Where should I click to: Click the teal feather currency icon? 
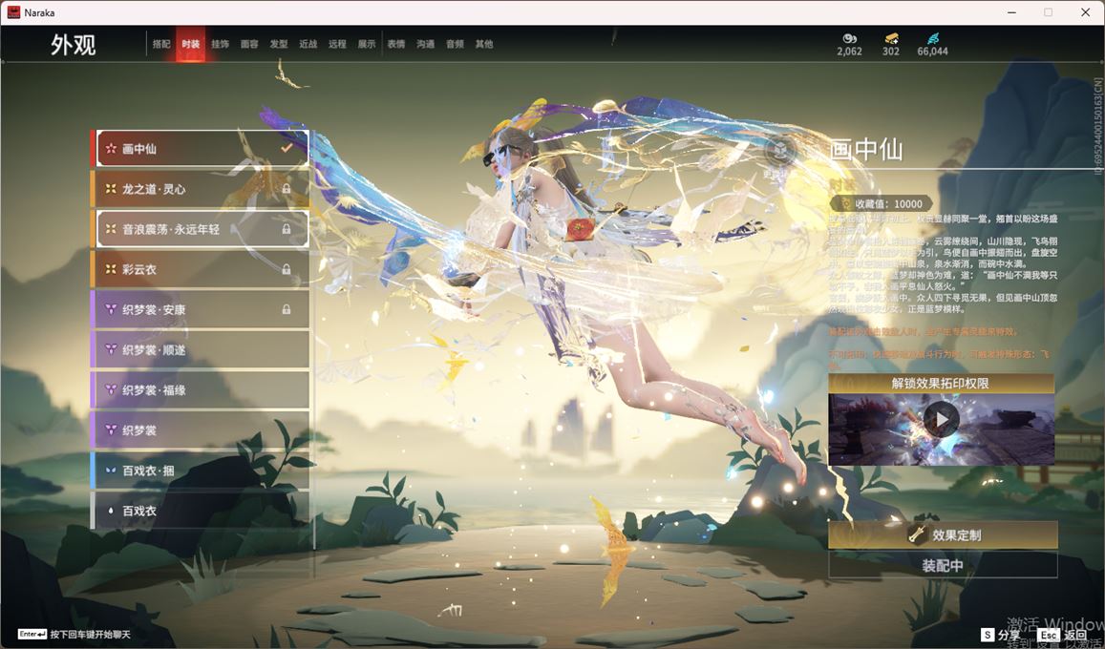pyautogui.click(x=932, y=38)
